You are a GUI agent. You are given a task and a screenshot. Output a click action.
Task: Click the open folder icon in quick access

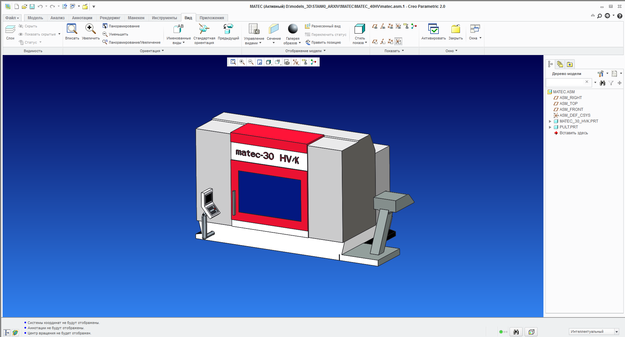pyautogui.click(x=24, y=7)
